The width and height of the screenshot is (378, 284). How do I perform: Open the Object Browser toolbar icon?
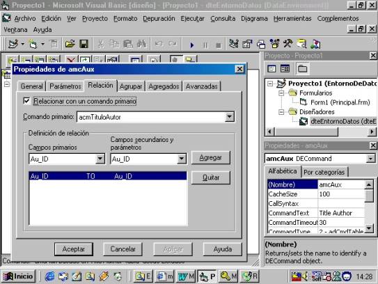tap(274, 44)
